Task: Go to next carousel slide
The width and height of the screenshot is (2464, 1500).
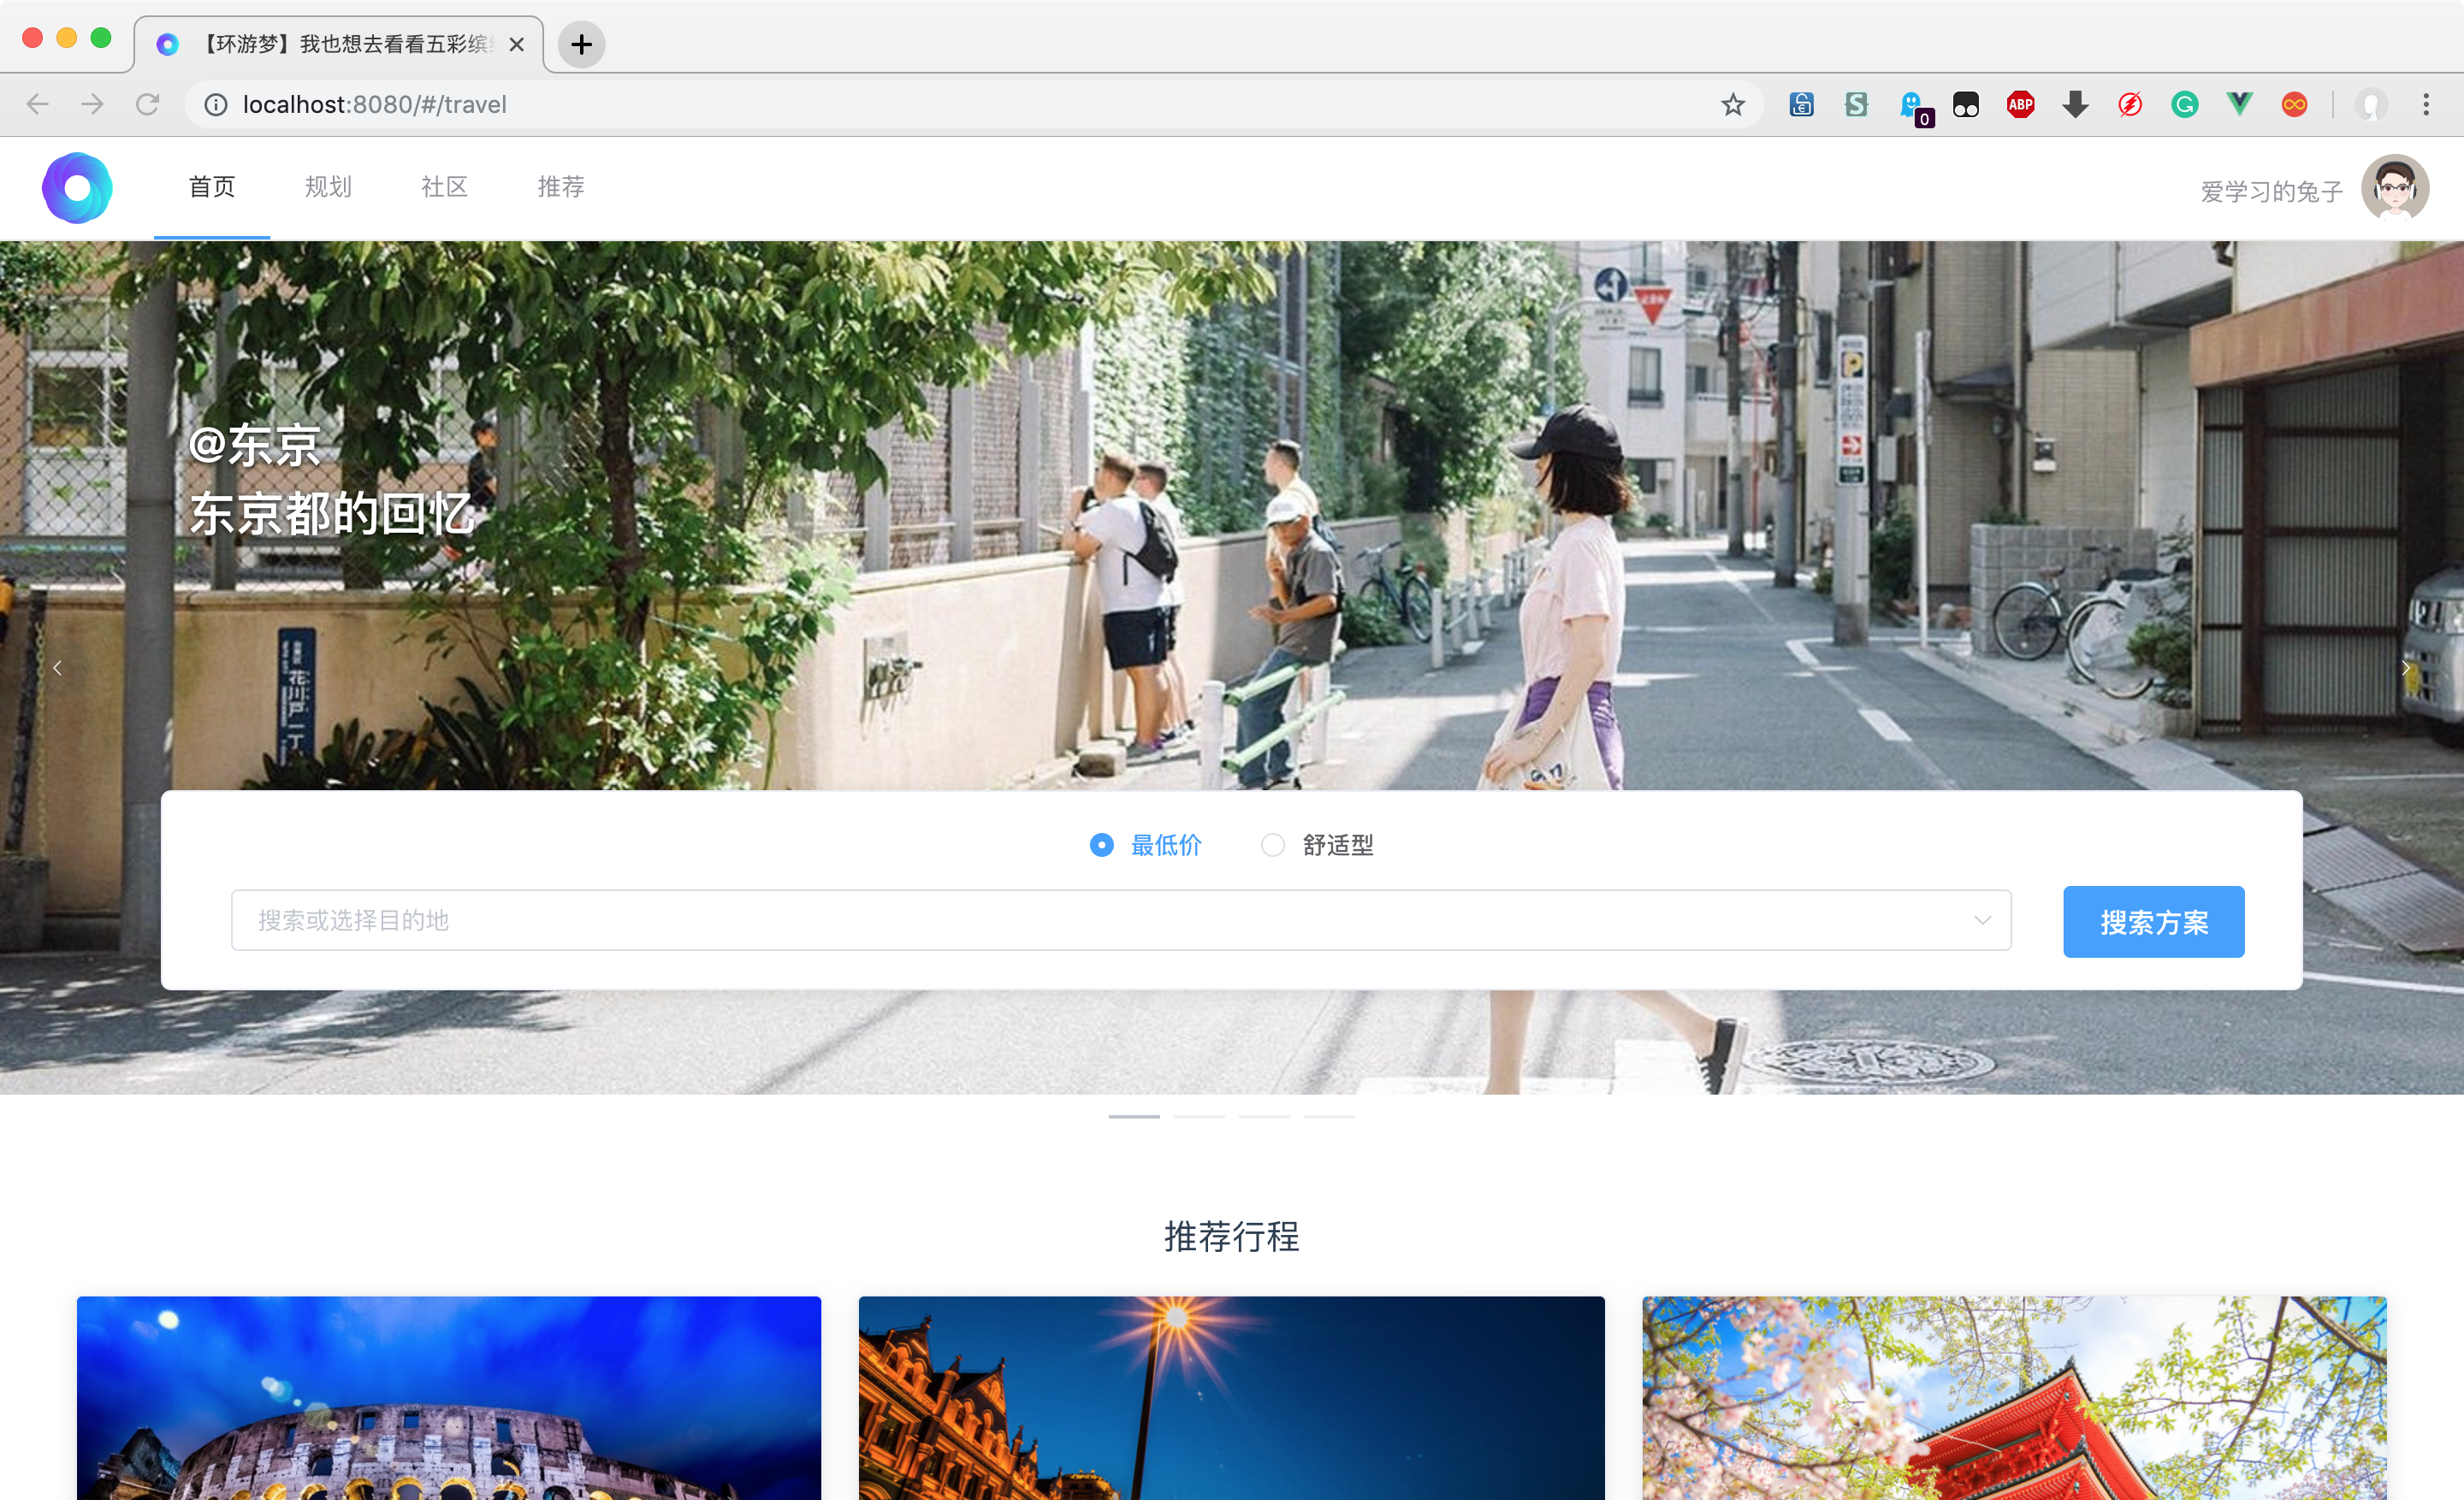Action: (x=2405, y=668)
